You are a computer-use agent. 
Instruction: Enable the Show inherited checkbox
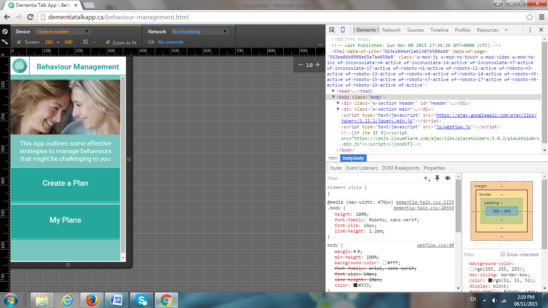click(503, 254)
